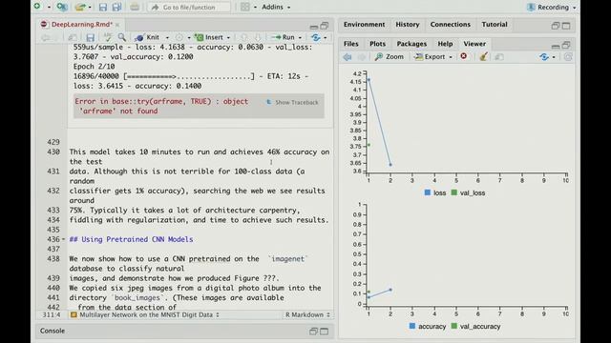The height and width of the screenshot is (343, 611).
Task: Expand the recent files dropdown arrow
Action: [x=90, y=7]
